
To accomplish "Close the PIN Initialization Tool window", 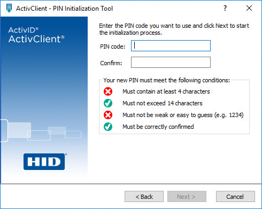I will pos(249,8).
